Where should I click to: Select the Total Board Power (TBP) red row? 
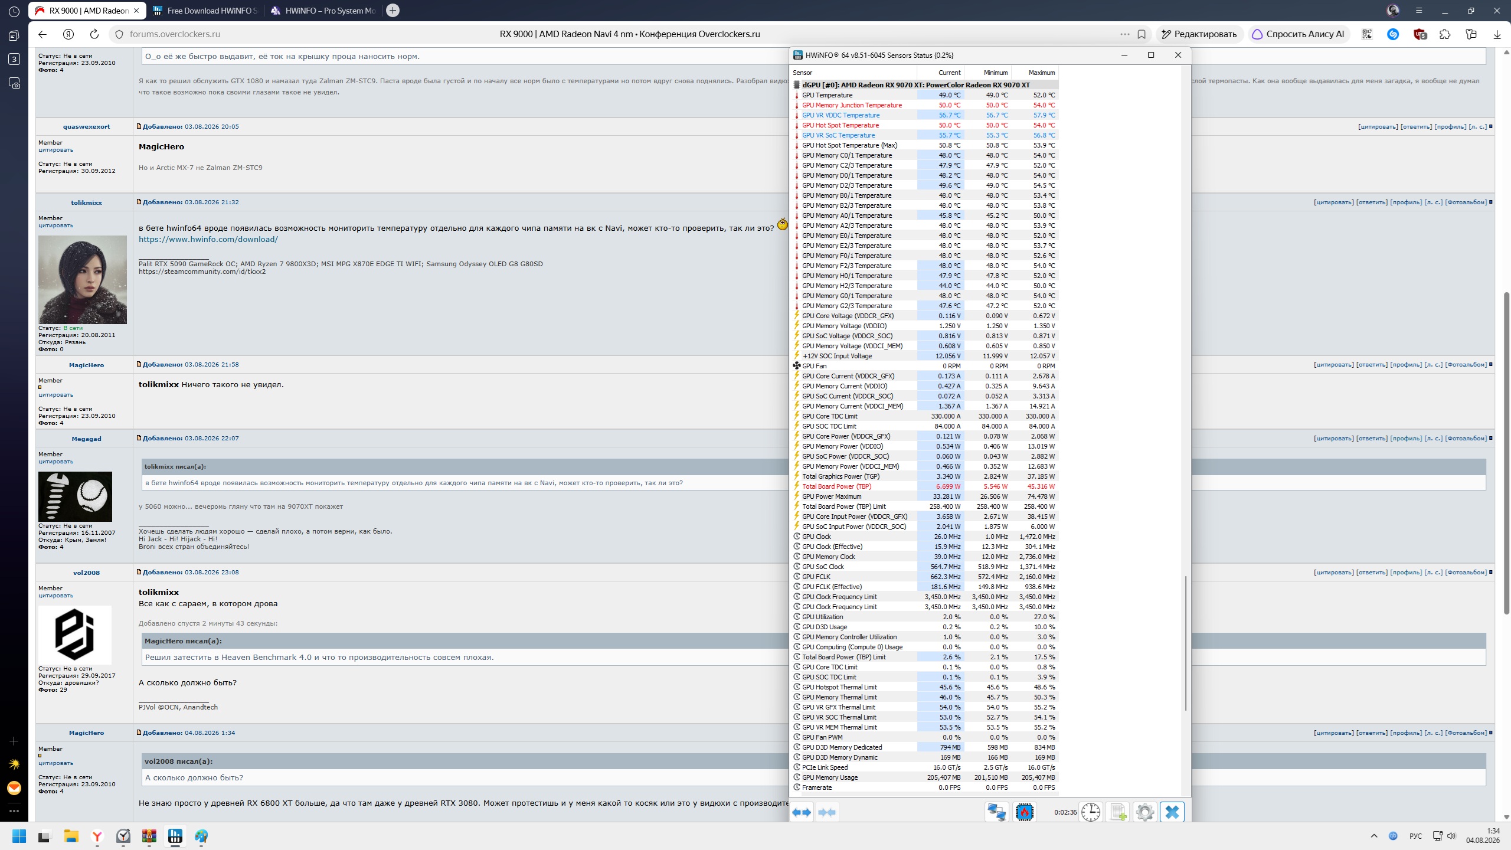925,486
